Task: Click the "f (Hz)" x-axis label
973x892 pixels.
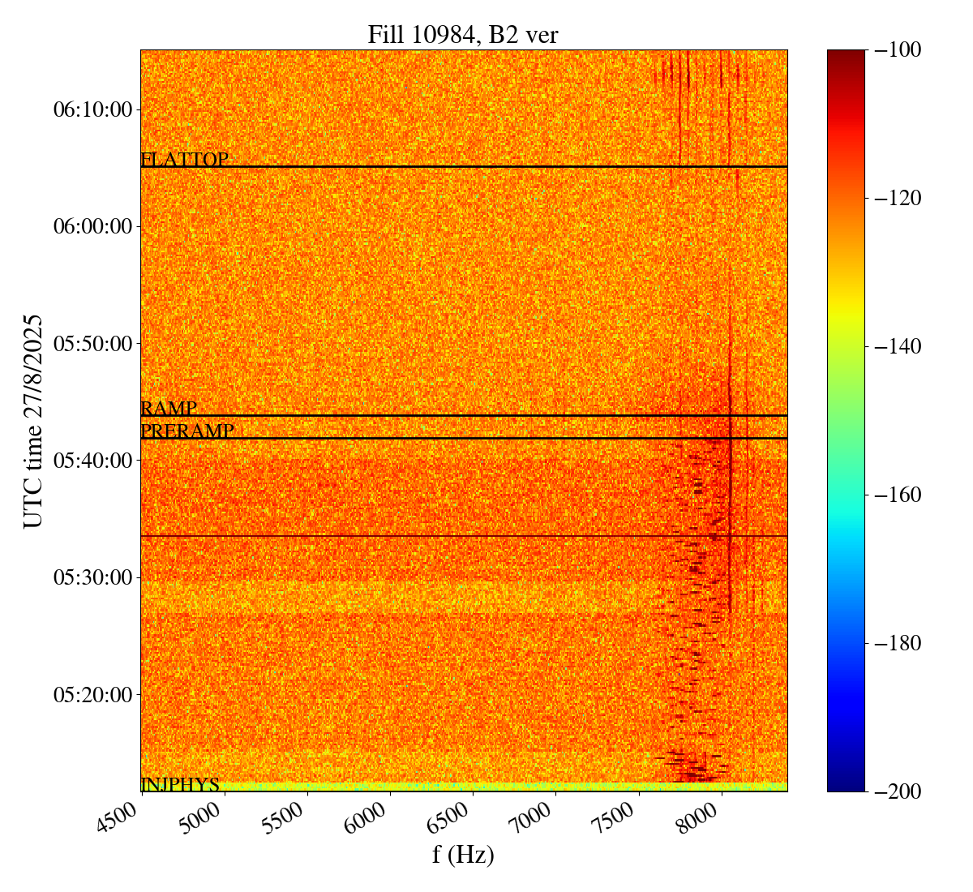Action: tap(463, 854)
